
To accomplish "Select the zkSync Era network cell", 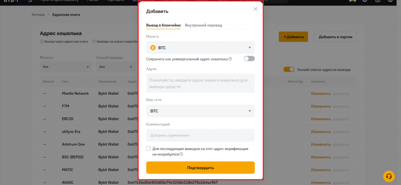I will [x=71, y=131].
